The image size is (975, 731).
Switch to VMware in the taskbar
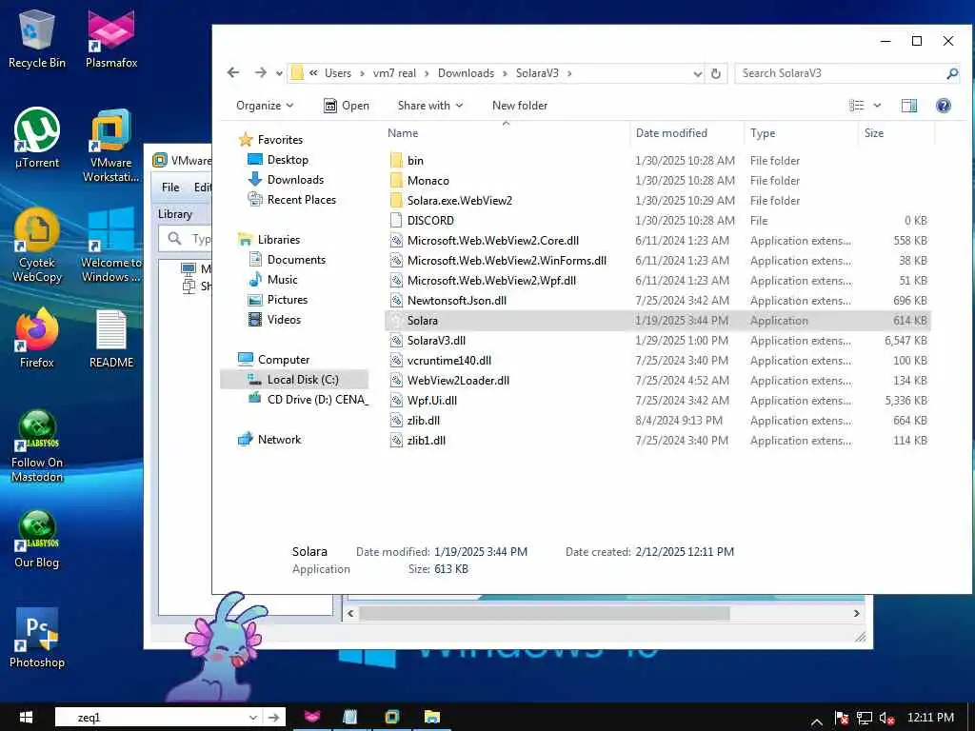[391, 718]
